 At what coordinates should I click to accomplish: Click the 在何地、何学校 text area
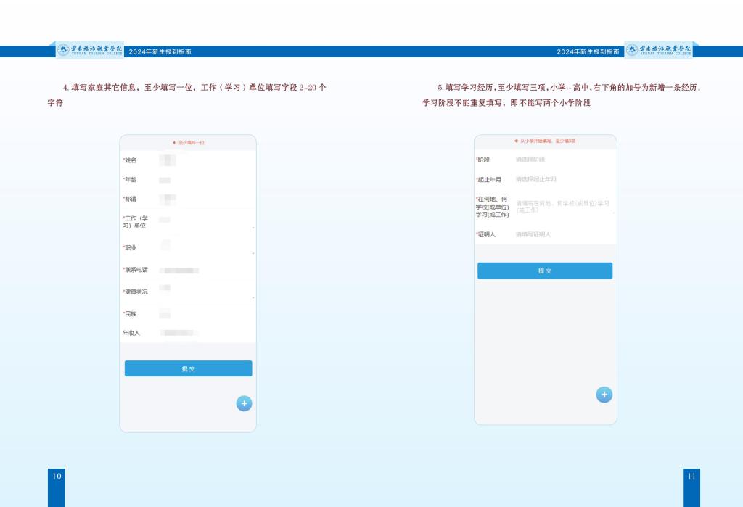pyautogui.click(x=564, y=207)
